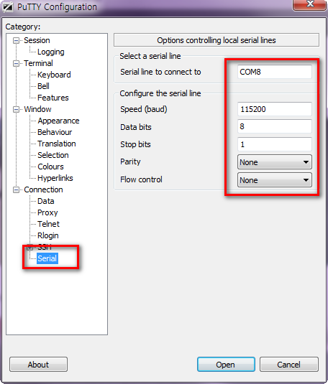The height and width of the screenshot is (384, 328).
Task: Open the Colours category
Action: coord(50,167)
